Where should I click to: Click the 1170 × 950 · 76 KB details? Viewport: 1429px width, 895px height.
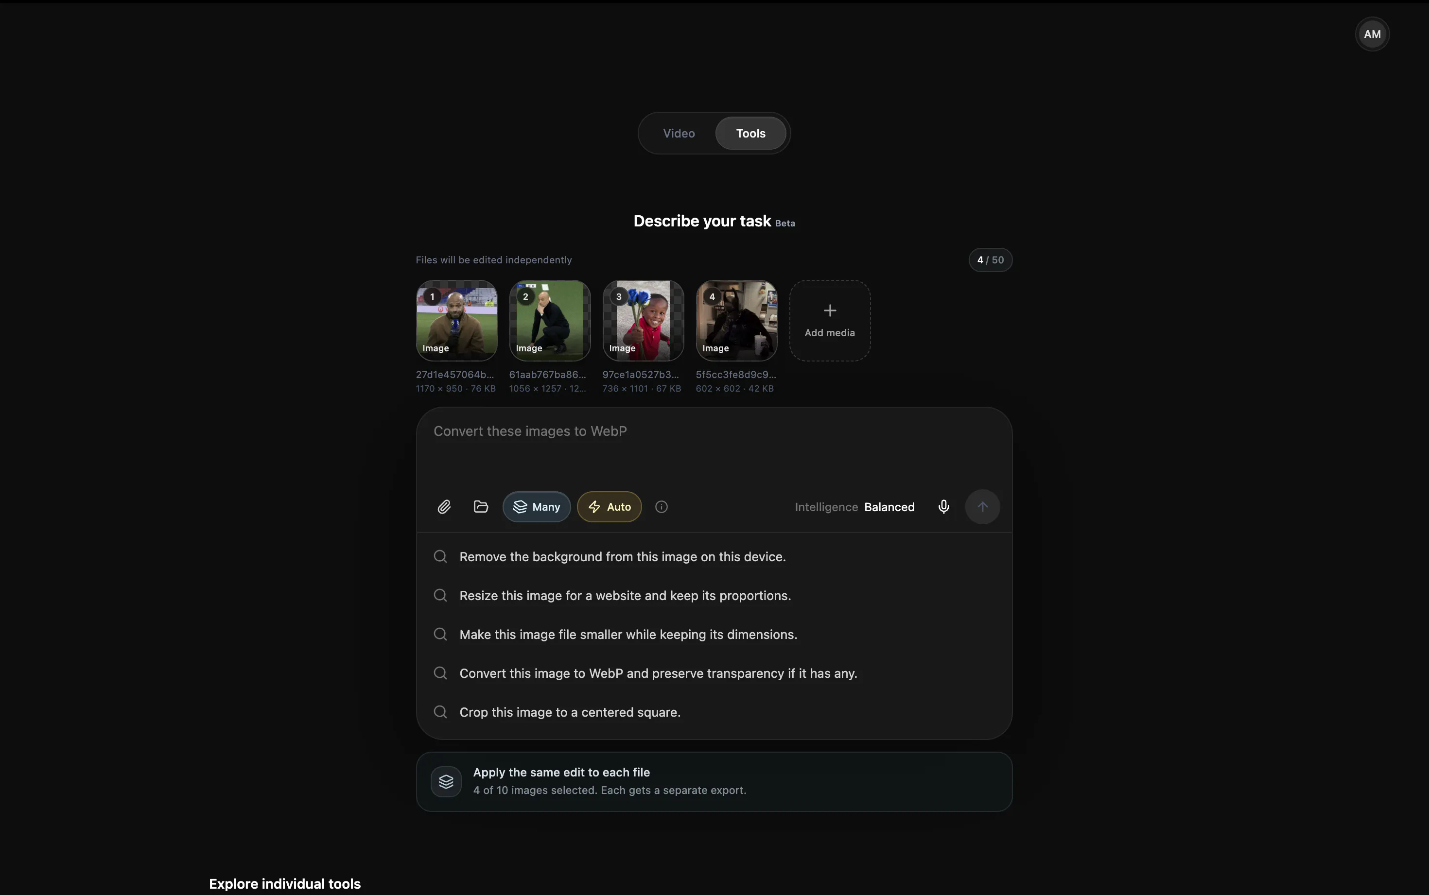456,388
